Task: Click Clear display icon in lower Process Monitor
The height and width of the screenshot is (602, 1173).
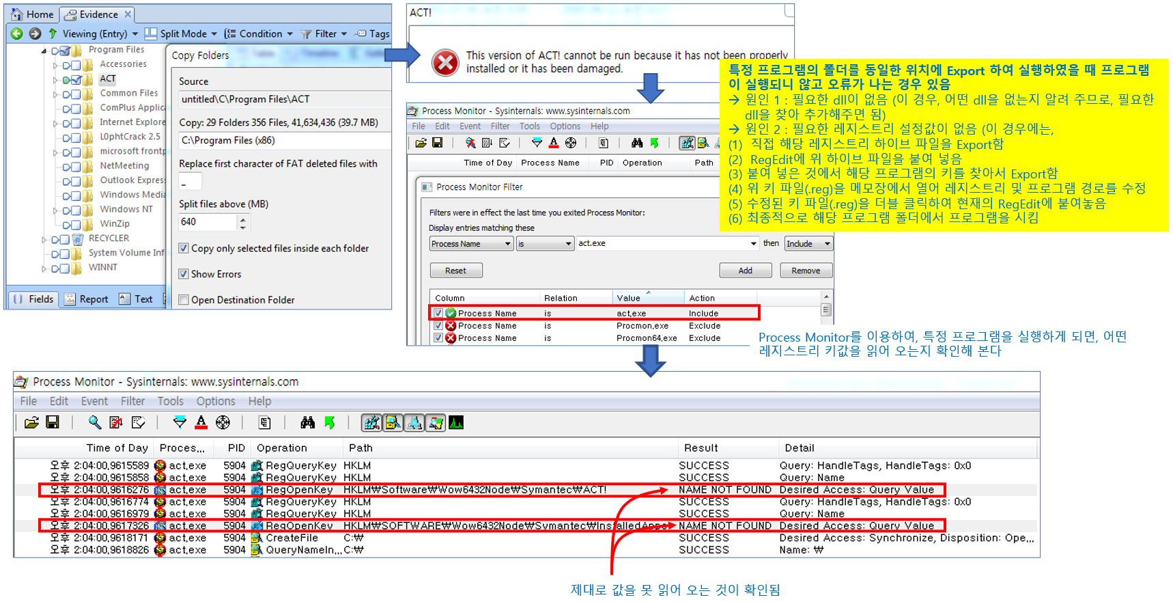Action: point(138,423)
